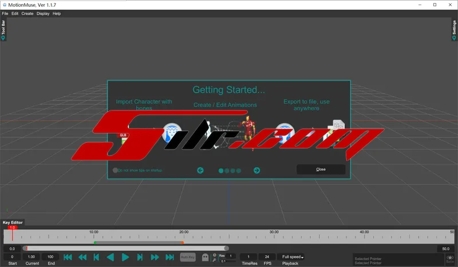Minimize the MotionMuse window

[x=420, y=5]
